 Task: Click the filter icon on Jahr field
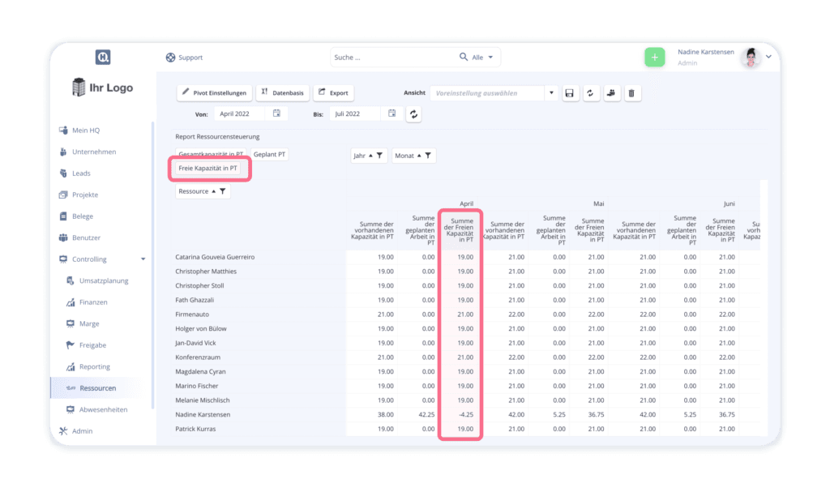[379, 156]
